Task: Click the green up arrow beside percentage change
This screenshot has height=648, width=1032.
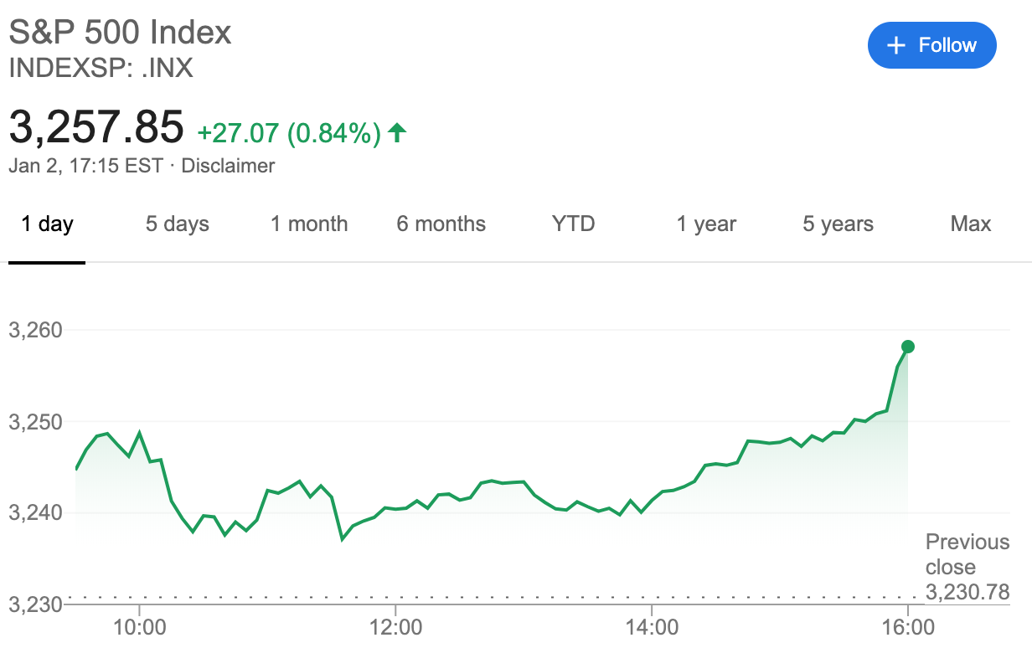Action: pos(398,132)
